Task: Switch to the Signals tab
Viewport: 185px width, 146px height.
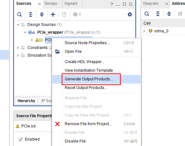Action: (x=71, y=4)
